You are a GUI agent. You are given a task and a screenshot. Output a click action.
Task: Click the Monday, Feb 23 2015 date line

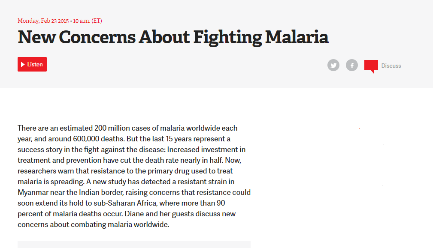pyautogui.click(x=44, y=21)
